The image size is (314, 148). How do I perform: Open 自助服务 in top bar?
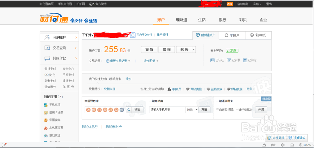point(243,4)
